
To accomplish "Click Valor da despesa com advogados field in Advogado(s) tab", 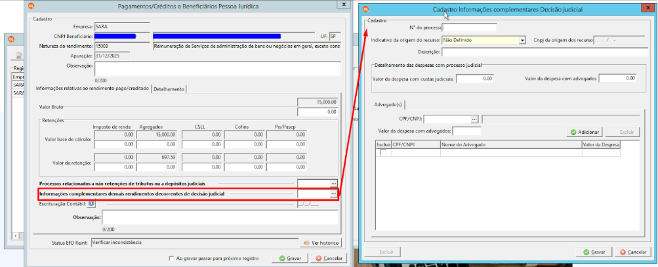I will click(x=466, y=131).
